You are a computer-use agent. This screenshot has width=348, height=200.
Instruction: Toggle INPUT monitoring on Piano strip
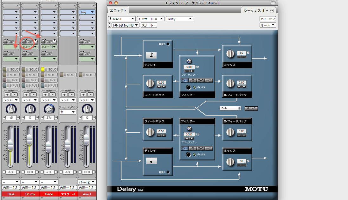49,85
